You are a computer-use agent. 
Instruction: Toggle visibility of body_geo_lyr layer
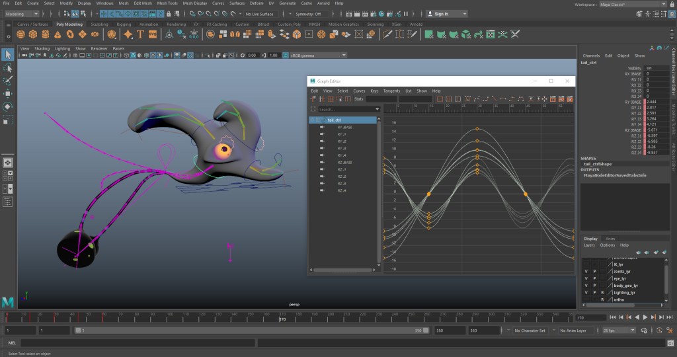586,285
